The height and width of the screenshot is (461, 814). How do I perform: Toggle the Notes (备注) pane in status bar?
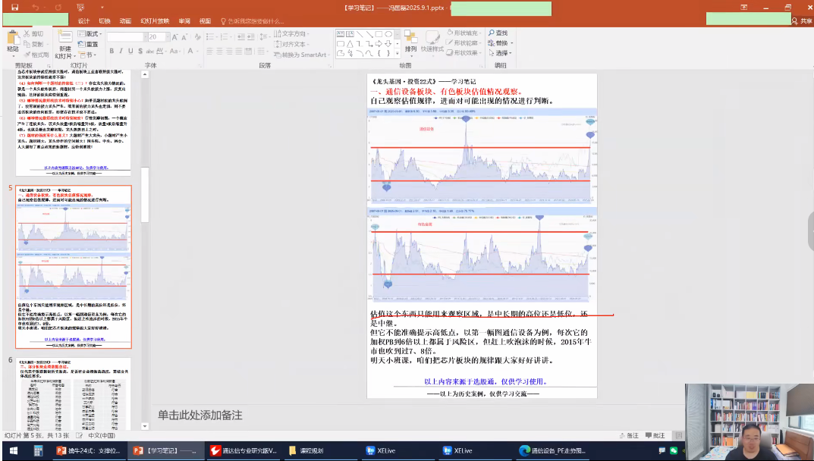point(628,436)
